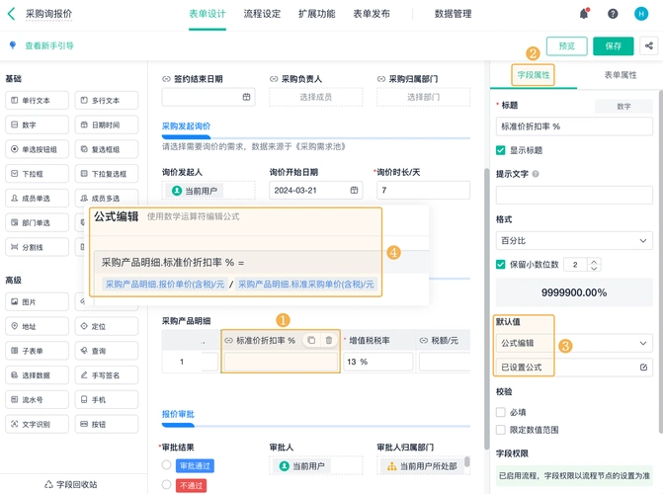Select the 采购发起询价 section tab
Viewport: 663px width, 494px height.
(x=186, y=126)
